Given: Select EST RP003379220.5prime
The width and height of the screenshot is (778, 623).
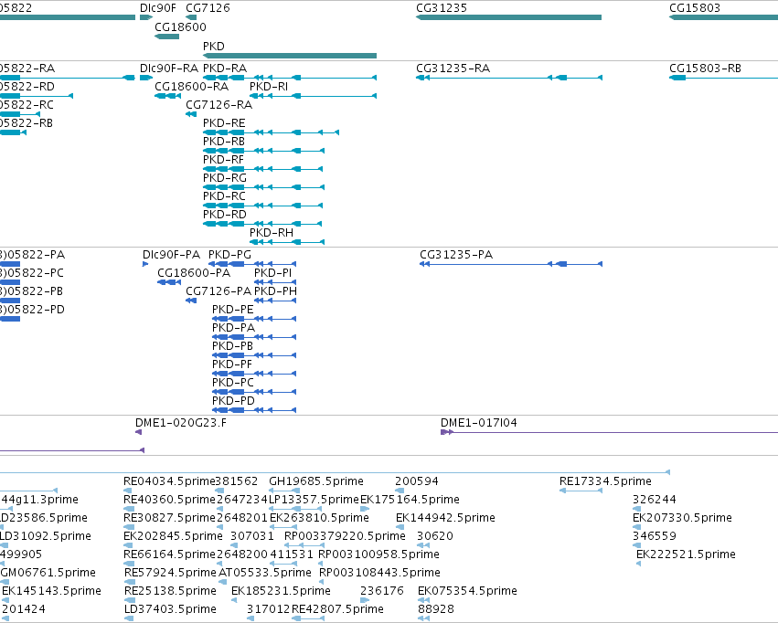Looking at the screenshot, I should (304, 545).
